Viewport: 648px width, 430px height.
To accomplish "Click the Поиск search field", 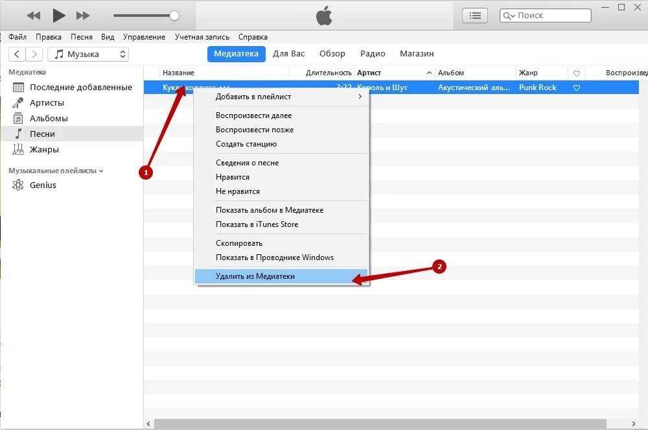I will 545,16.
